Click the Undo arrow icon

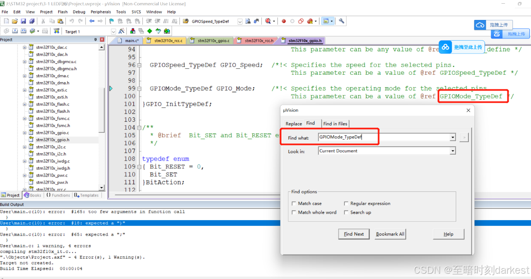[72, 21]
